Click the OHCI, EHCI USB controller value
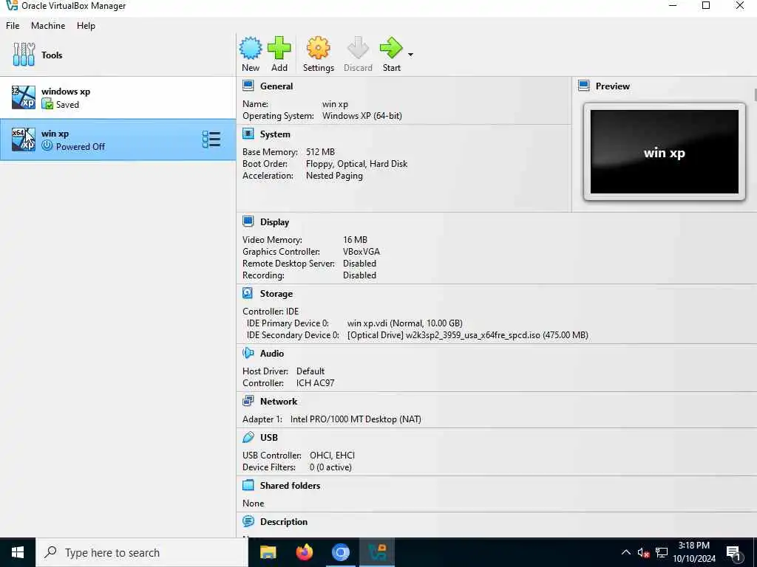 (x=332, y=455)
